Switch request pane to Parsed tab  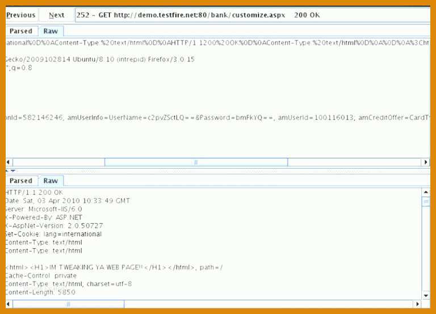pos(21,31)
